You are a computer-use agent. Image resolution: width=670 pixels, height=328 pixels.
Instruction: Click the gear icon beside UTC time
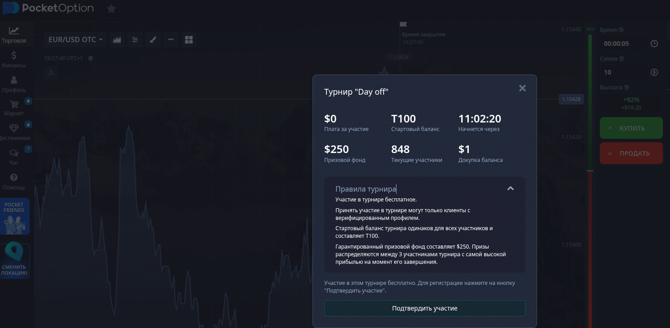pyautogui.click(x=91, y=58)
